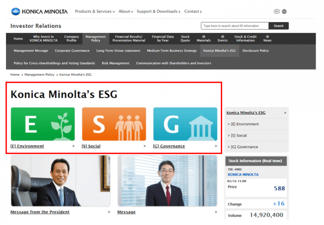Go to Management Policy in breadcrumb
Viewport: 324px width, 225px height.
39,75
